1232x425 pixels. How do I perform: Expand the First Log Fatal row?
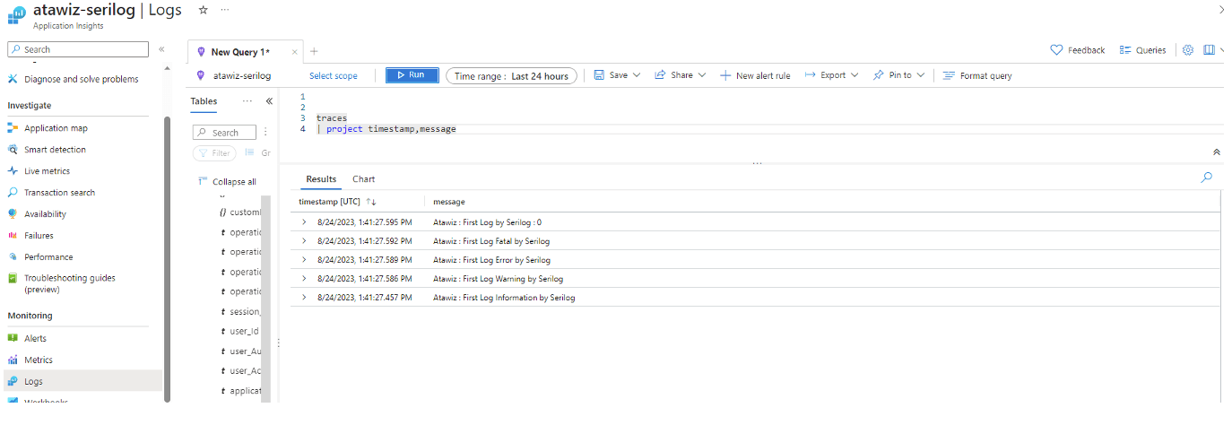[304, 241]
